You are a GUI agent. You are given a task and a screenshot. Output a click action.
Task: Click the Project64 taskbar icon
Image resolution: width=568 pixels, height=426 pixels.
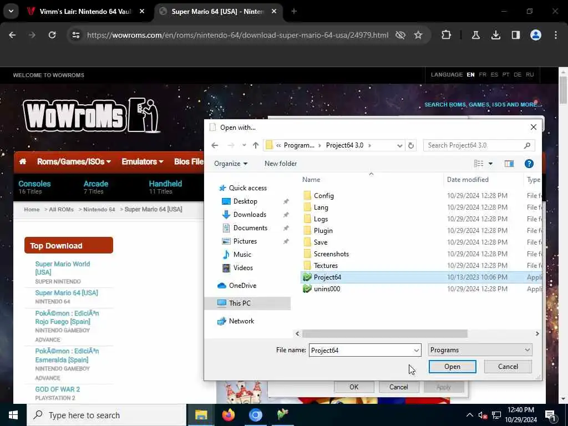(x=282, y=415)
